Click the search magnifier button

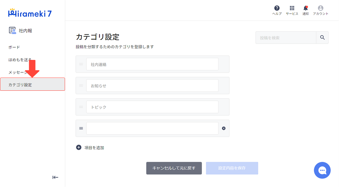[x=322, y=38]
